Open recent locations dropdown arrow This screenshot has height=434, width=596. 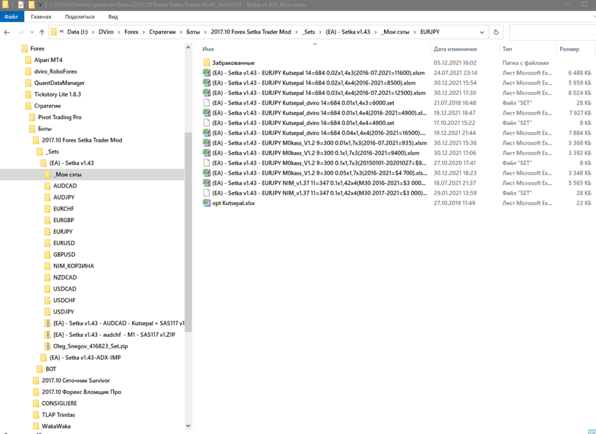tap(32, 32)
